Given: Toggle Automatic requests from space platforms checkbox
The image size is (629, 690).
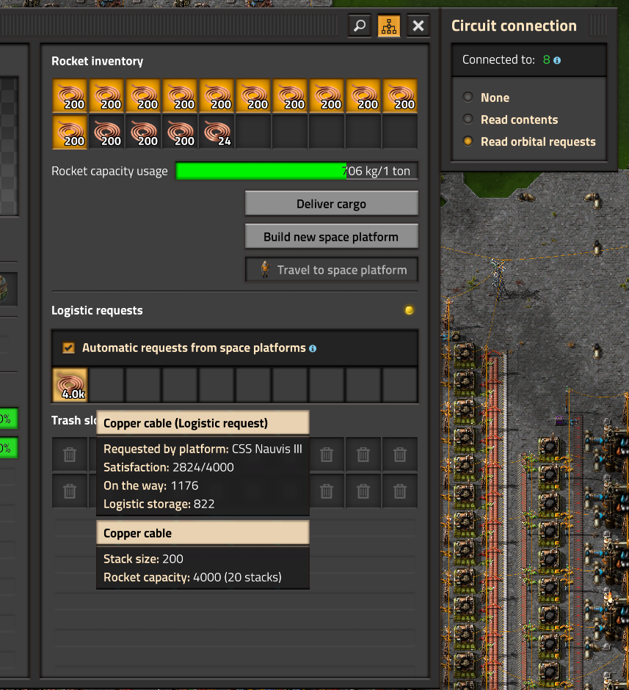Looking at the screenshot, I should coord(68,348).
